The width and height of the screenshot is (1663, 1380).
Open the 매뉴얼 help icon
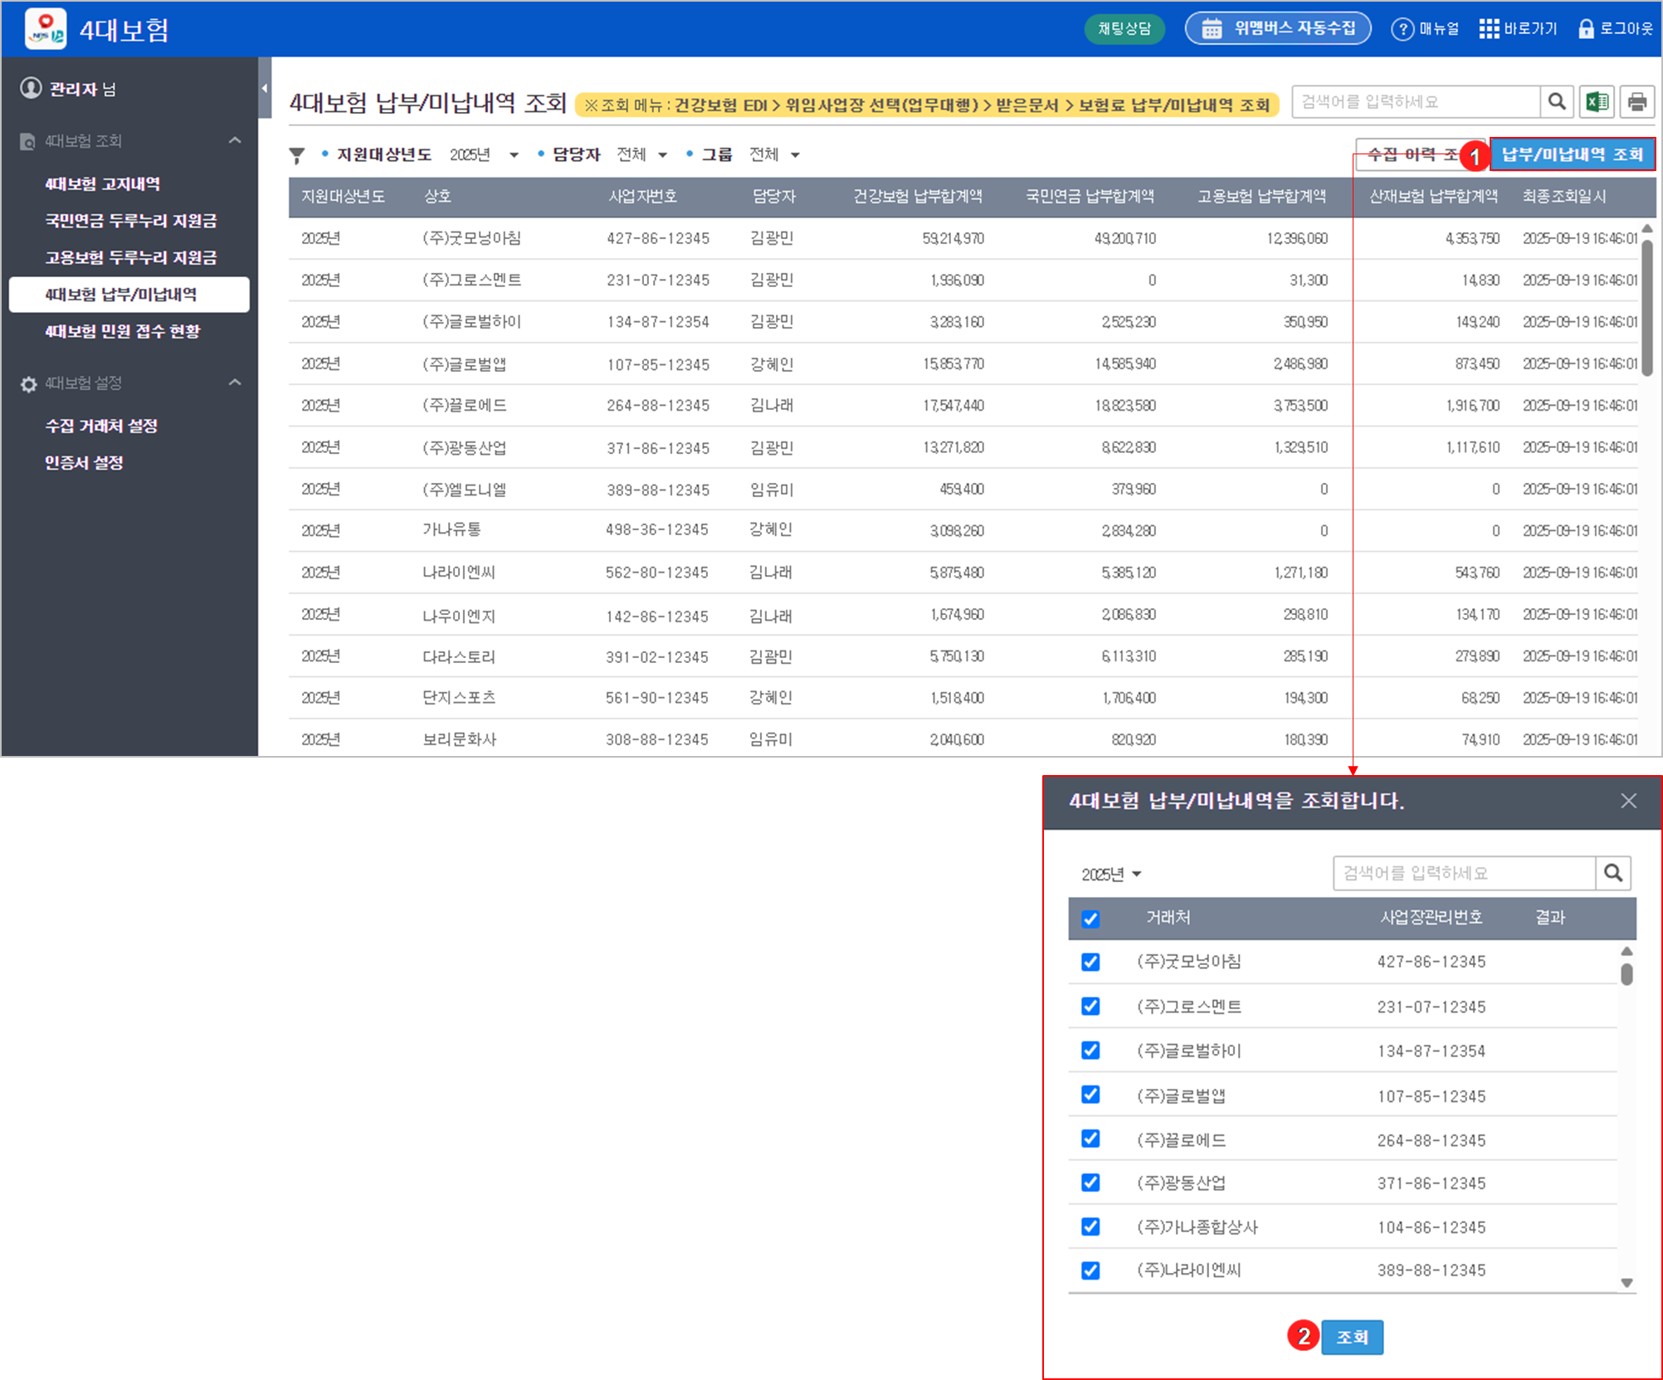pyautogui.click(x=1402, y=29)
